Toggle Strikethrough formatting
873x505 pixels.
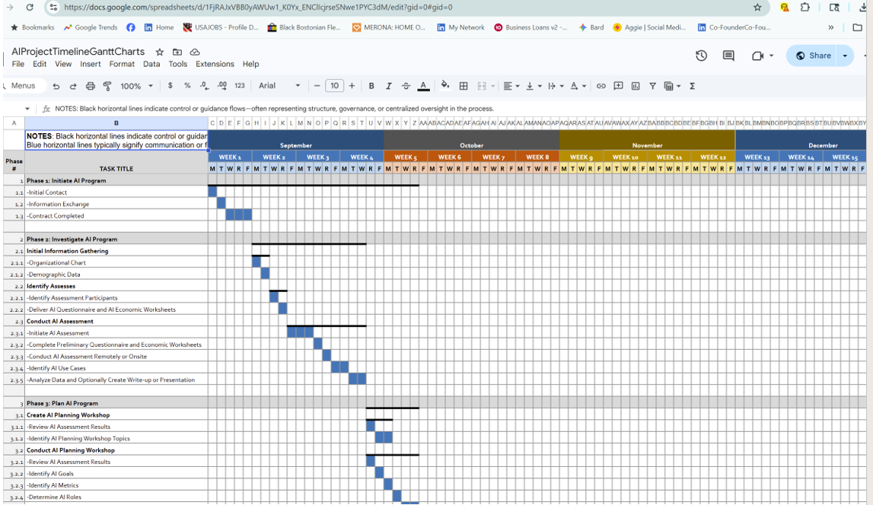[x=406, y=86]
